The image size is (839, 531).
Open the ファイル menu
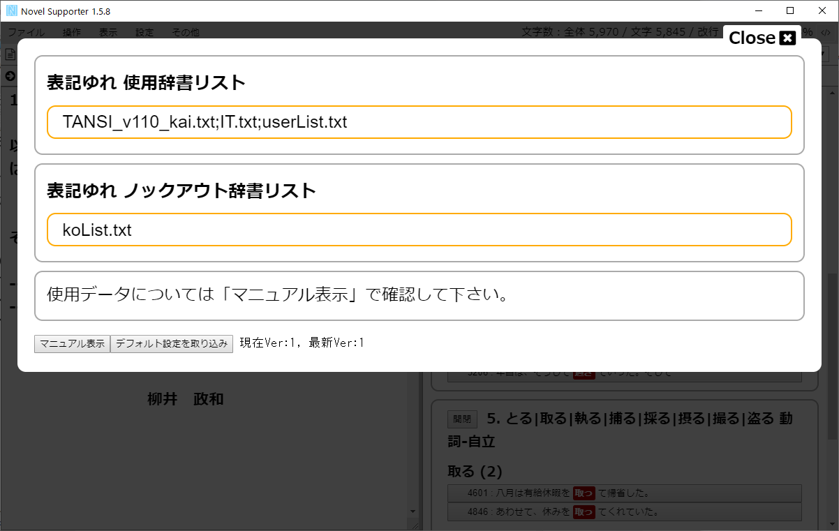(26, 32)
